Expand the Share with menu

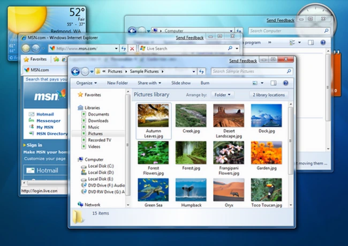(x=149, y=83)
